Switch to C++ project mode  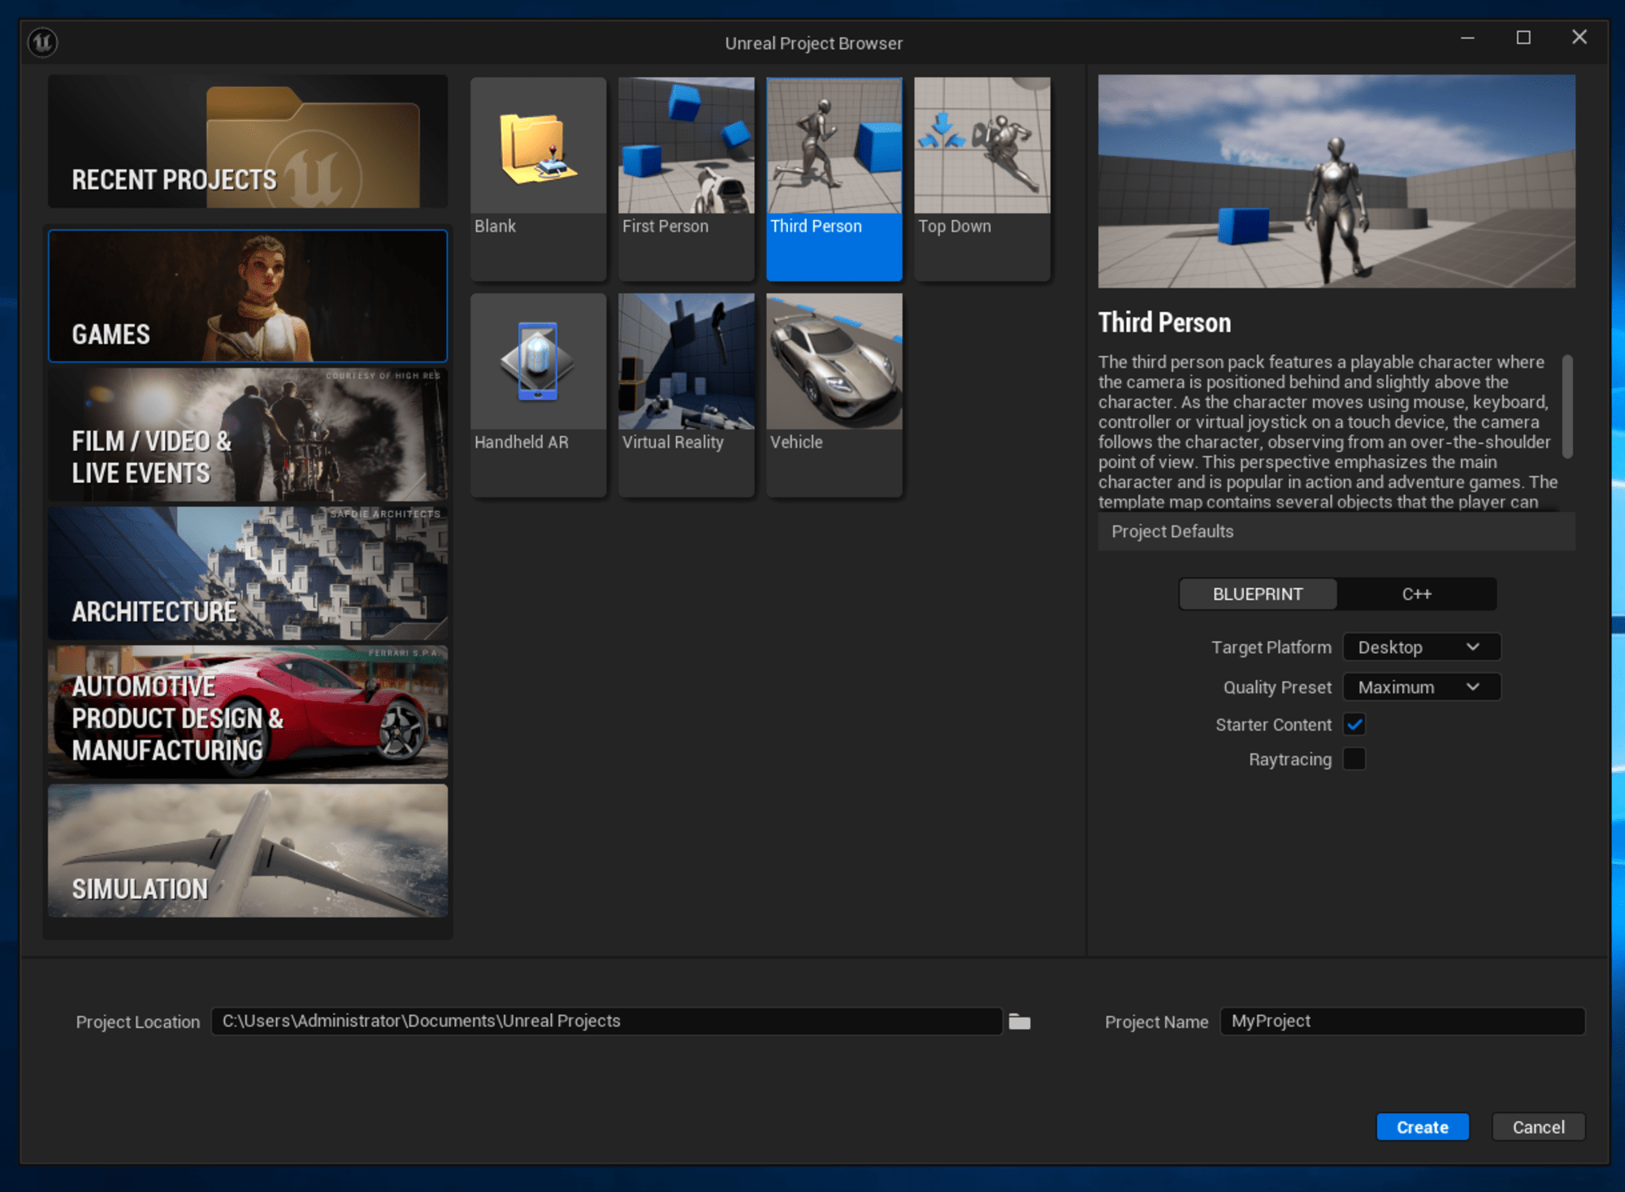pyautogui.click(x=1415, y=594)
